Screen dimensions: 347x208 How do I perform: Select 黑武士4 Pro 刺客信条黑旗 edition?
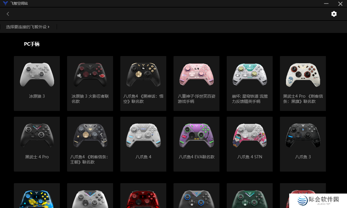click(x=303, y=83)
